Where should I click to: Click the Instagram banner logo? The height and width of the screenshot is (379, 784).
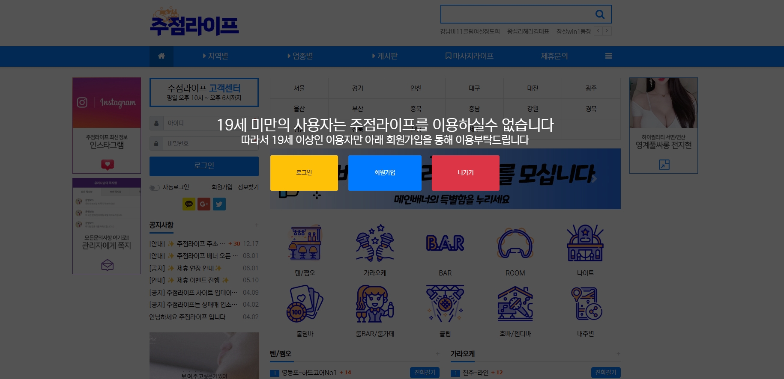pyautogui.click(x=107, y=103)
